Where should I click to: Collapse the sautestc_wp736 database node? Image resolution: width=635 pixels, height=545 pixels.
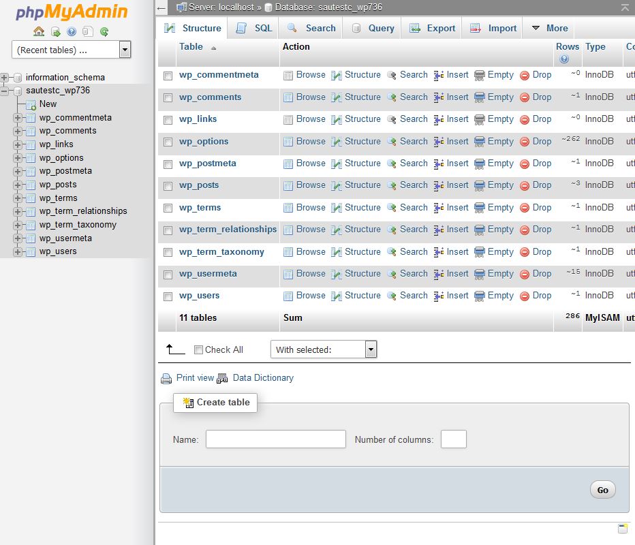(4, 91)
